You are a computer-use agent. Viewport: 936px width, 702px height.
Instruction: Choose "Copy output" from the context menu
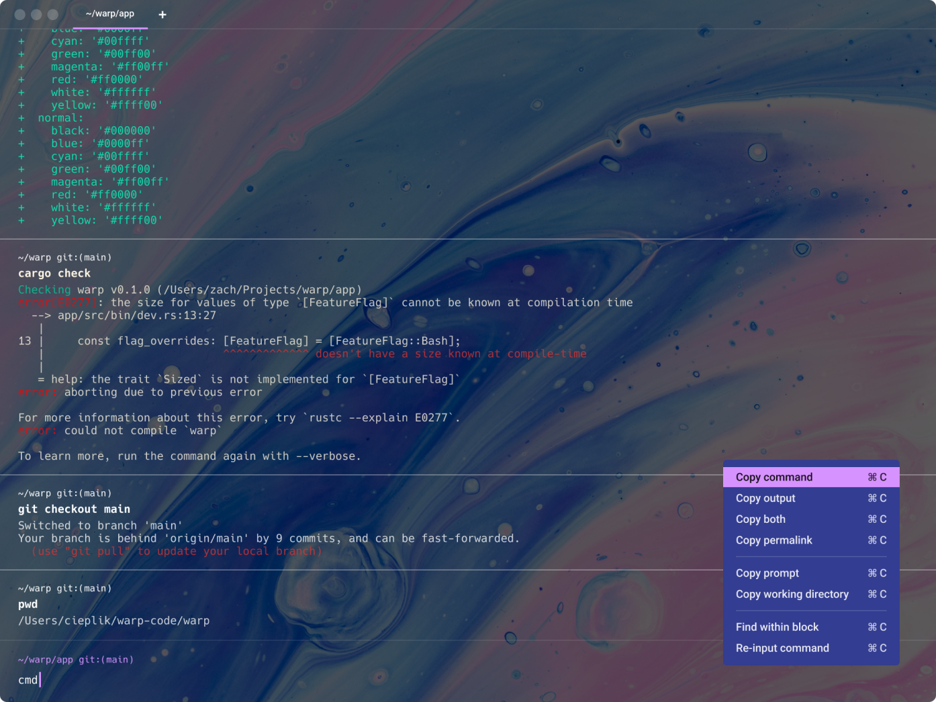(765, 498)
